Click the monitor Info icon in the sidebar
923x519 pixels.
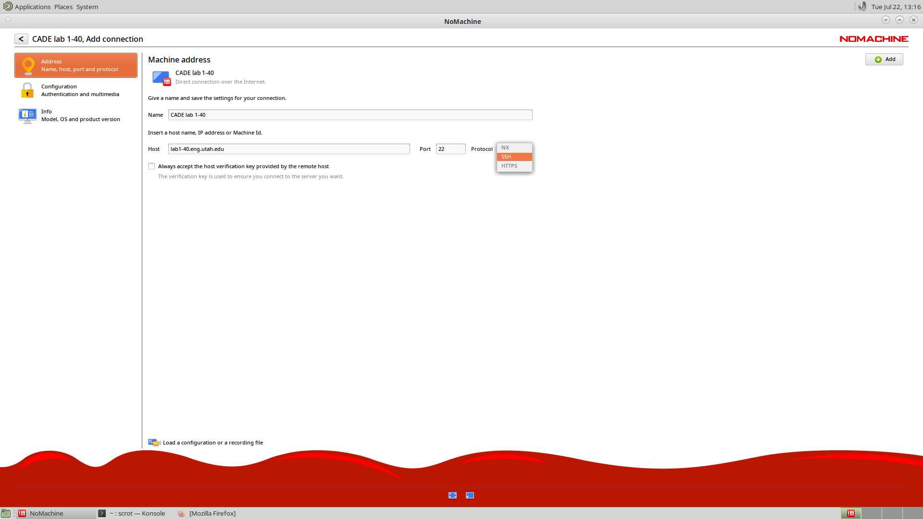pos(27,115)
